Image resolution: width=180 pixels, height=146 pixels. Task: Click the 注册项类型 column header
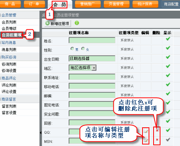129,33
